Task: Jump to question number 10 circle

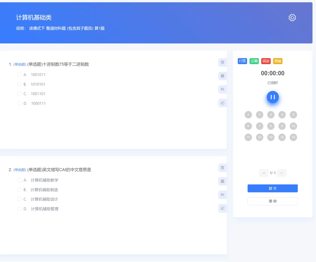Action: pyautogui.click(x=293, y=126)
